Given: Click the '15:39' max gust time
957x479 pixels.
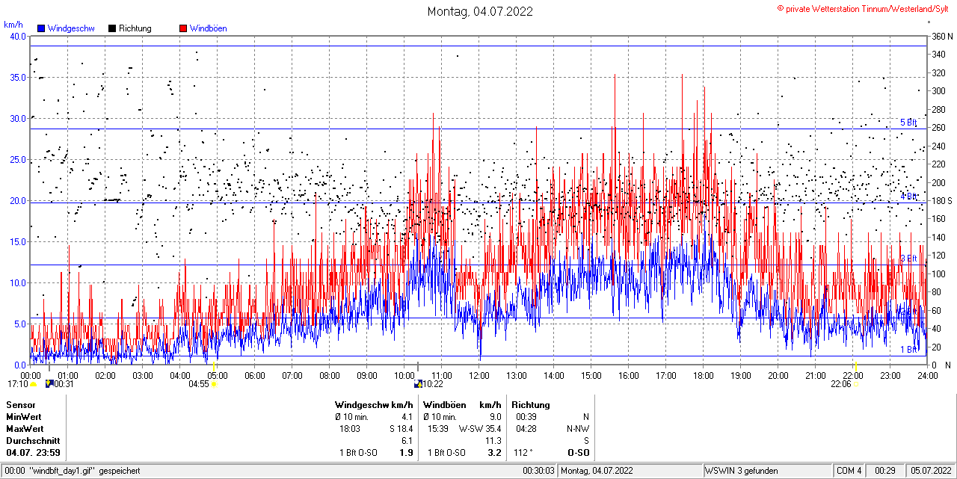Looking at the screenshot, I should (x=438, y=429).
